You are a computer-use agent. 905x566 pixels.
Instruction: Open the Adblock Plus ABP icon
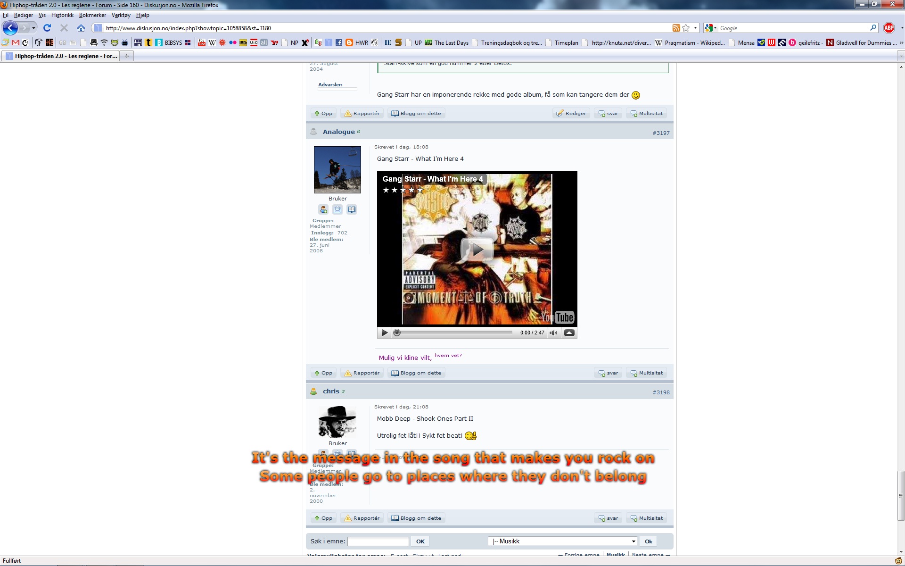coord(889,28)
